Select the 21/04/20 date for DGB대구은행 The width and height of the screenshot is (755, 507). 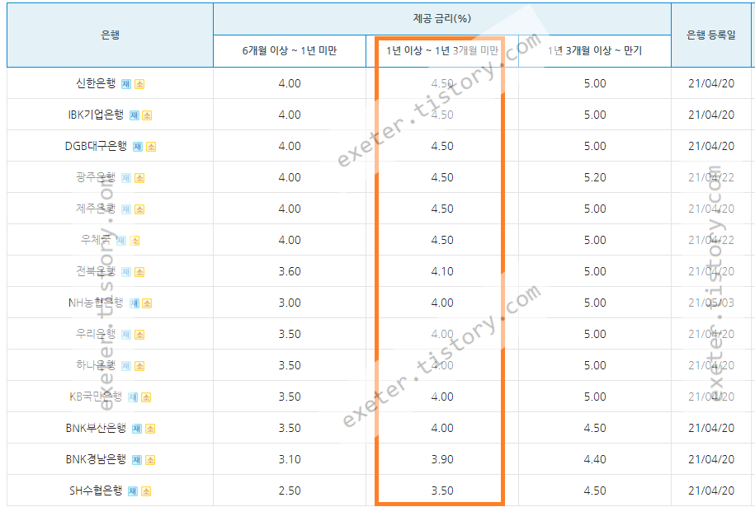711,146
